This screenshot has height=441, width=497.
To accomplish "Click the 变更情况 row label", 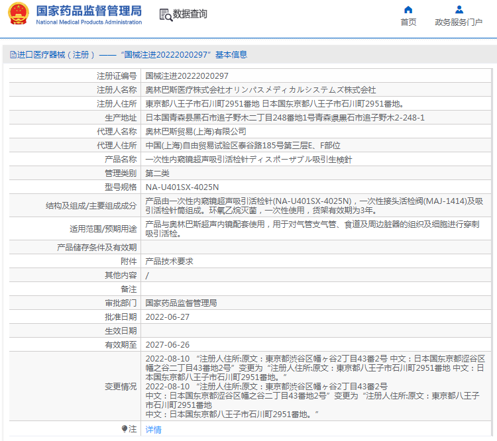I will click(x=121, y=387).
